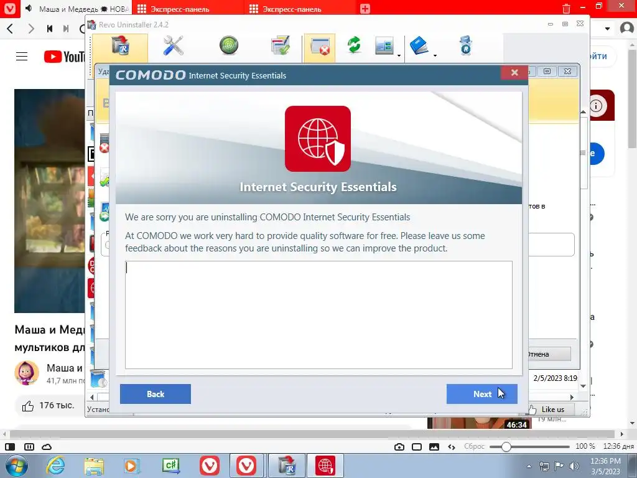This screenshot has height=478, width=637.
Task: Click the Rewind navigation button in Vivaldi
Action: pyautogui.click(x=50, y=29)
